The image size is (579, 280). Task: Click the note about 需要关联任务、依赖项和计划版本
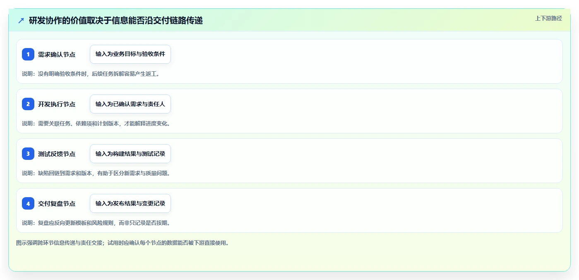96,123
